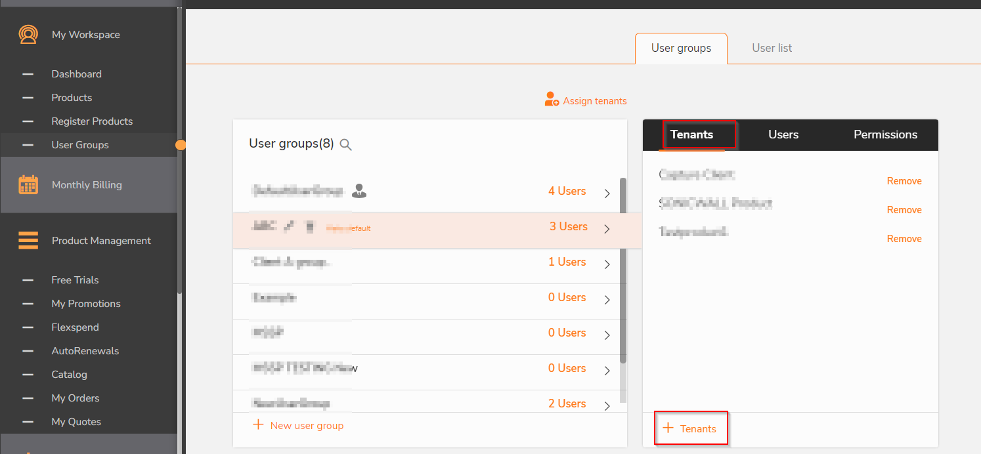
Task: Expand the group row with 4 Users
Action: coord(607,194)
